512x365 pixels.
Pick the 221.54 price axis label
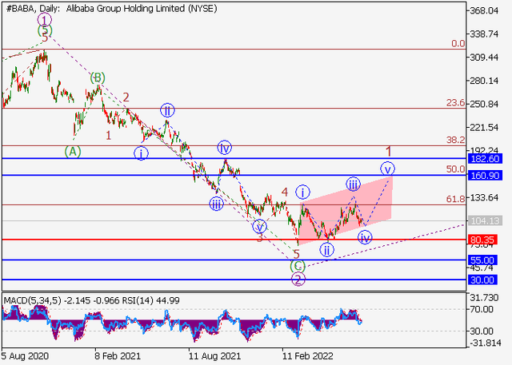pos(484,128)
